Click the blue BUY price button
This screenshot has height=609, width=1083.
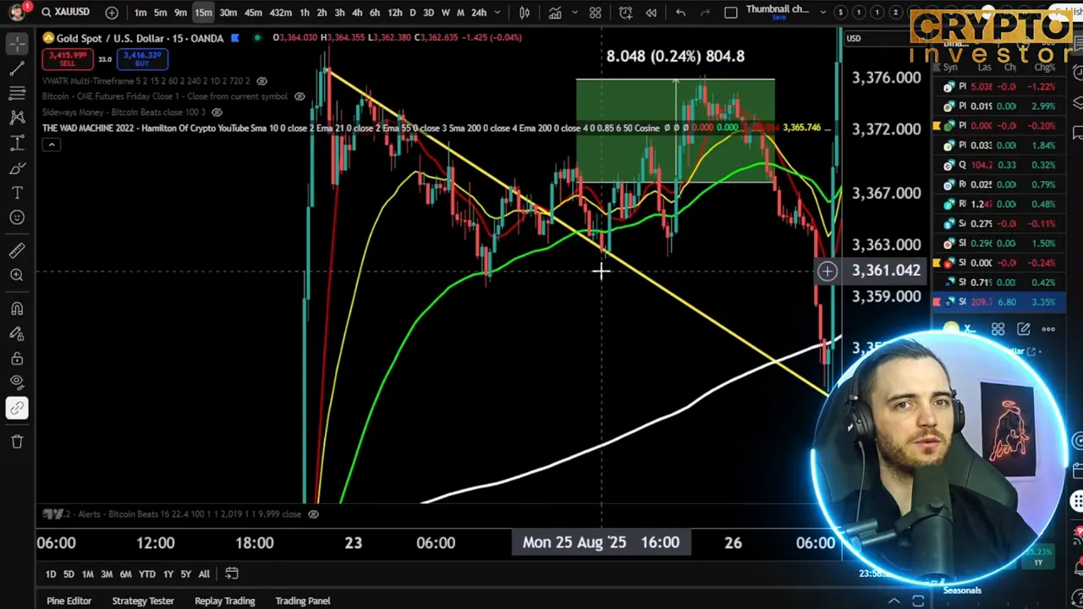(142, 58)
